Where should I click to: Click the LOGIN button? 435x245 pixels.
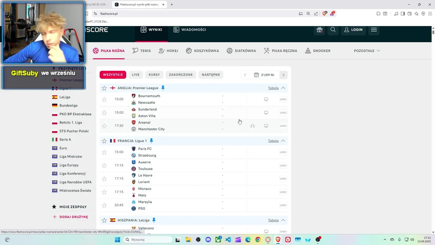pos(353,30)
